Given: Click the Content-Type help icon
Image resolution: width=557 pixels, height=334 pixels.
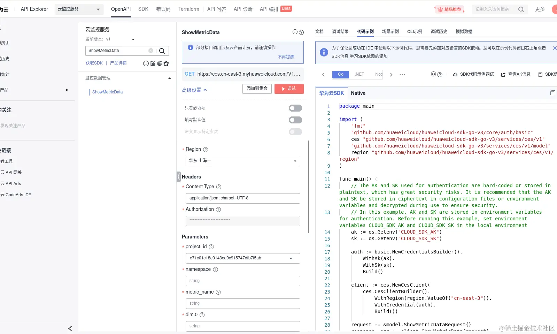Looking at the screenshot, I should (219, 187).
